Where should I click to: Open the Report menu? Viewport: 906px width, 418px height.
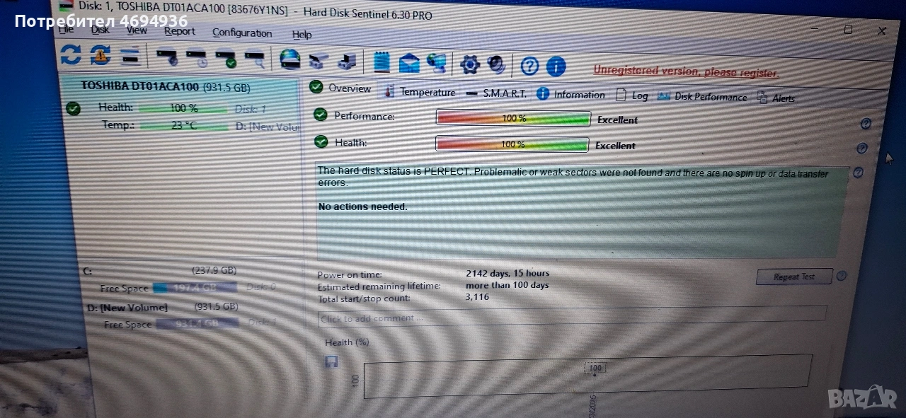[180, 31]
